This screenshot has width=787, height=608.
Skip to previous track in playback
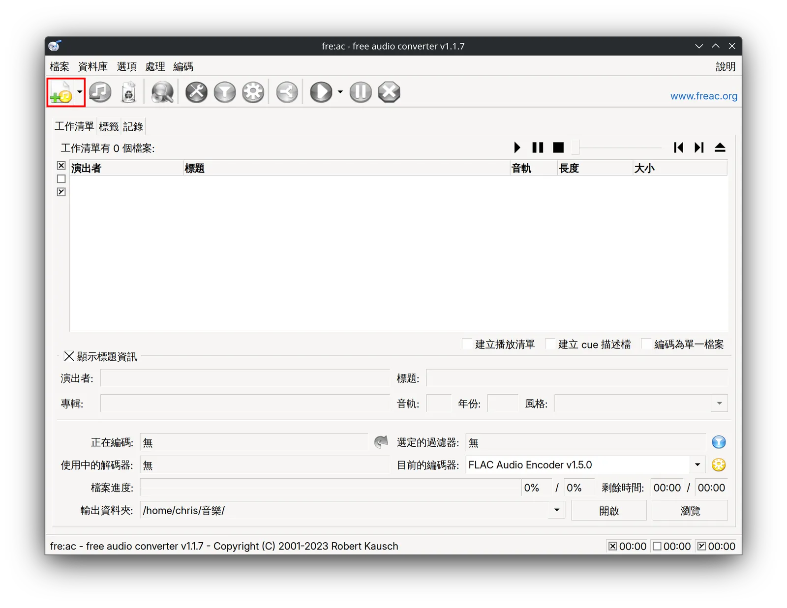678,147
